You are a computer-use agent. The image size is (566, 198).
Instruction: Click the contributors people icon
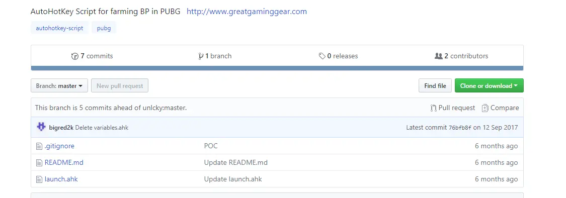439,56
